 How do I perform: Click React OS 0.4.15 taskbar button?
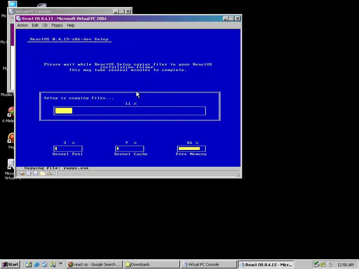tap(266, 265)
